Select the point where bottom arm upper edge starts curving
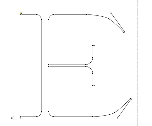The image size is (152, 126). [x=93, y=117]
